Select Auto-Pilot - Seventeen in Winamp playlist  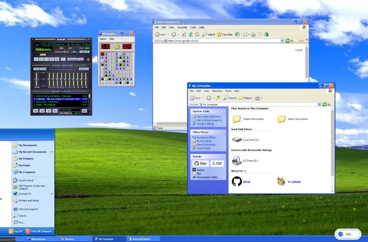(x=60, y=102)
